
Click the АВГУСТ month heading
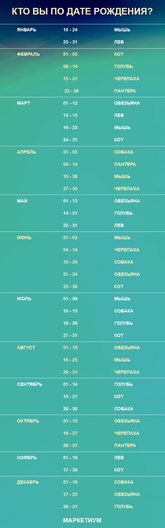point(26,348)
